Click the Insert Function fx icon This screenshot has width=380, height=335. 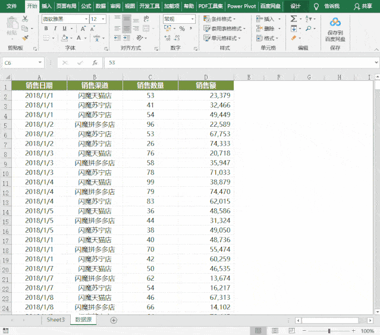click(x=95, y=62)
